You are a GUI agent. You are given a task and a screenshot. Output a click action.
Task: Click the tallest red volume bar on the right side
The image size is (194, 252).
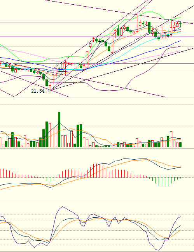click(171, 139)
